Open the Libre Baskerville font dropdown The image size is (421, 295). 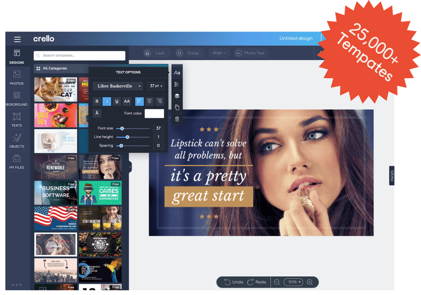[x=118, y=86]
